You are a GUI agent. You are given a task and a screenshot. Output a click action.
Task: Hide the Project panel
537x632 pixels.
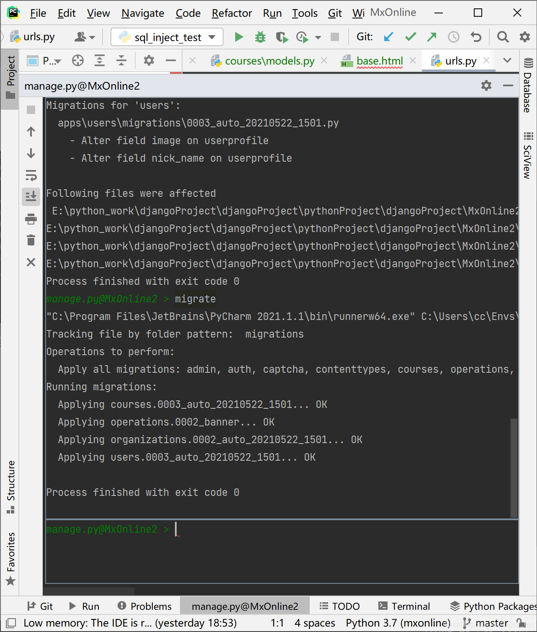[x=171, y=61]
